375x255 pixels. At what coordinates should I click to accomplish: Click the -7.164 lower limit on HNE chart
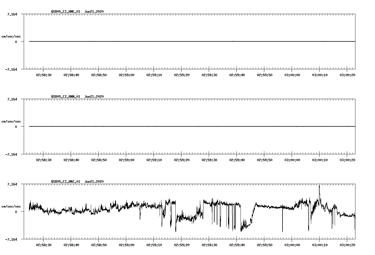point(11,69)
